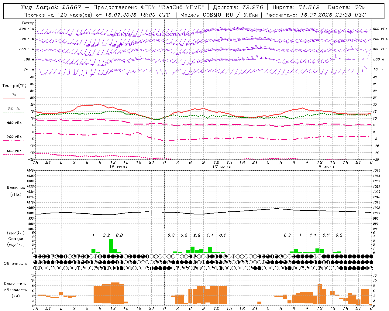Image resolution: width=389 pixels, height=311 pixels.
Task: Click the 0.8 precipitation amount value
Action: tap(119, 235)
